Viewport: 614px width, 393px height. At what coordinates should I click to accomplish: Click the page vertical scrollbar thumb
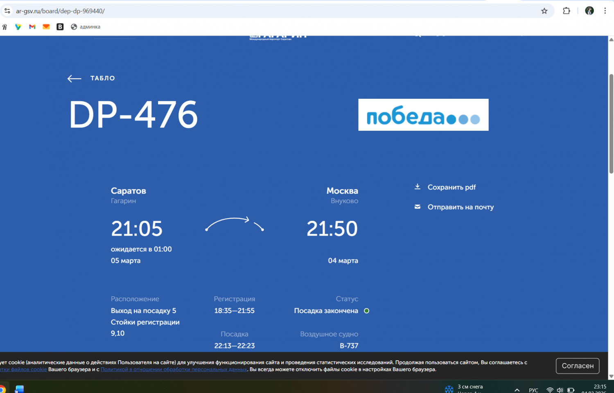coord(611,123)
